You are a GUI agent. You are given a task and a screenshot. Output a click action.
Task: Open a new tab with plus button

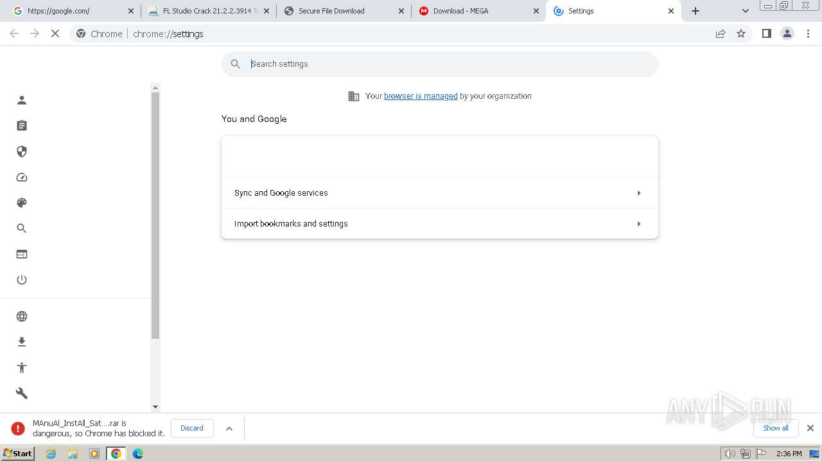coord(695,11)
